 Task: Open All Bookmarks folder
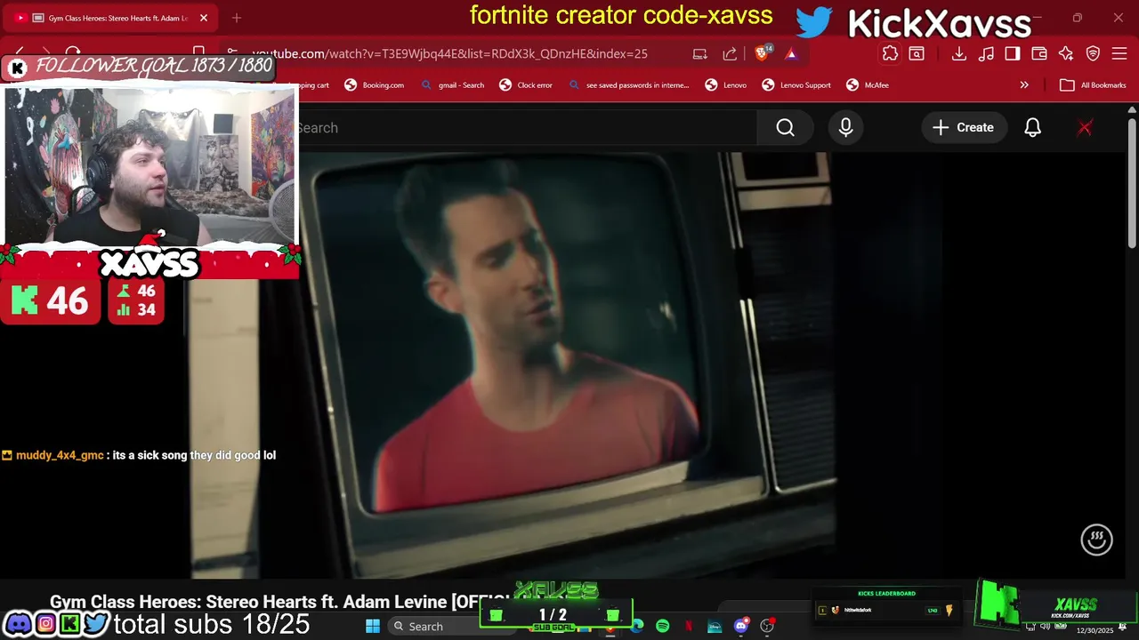tap(1093, 85)
